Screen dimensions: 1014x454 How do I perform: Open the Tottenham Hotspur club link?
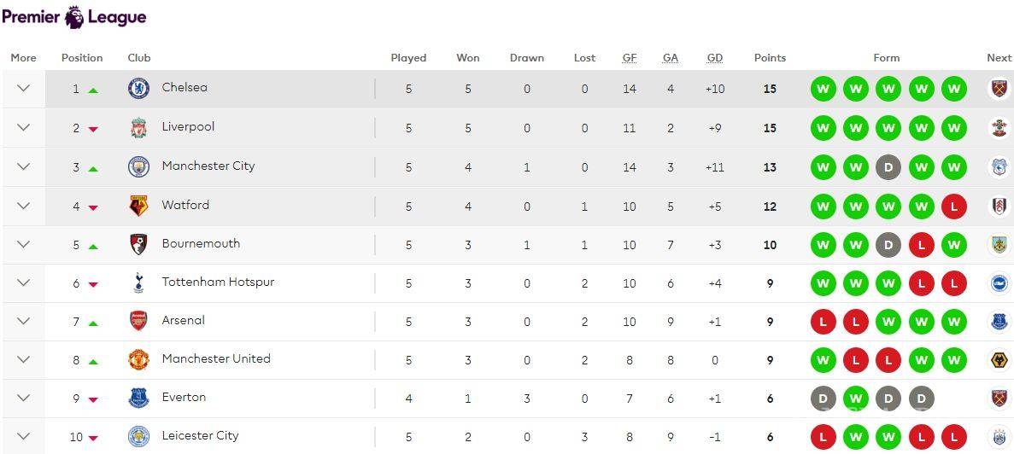pos(218,282)
